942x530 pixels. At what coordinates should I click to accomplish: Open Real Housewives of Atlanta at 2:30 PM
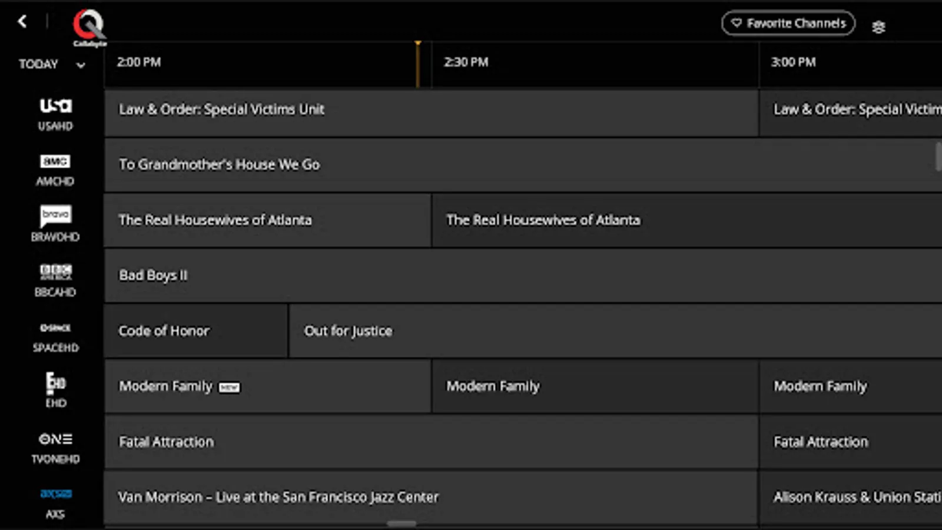click(x=687, y=220)
